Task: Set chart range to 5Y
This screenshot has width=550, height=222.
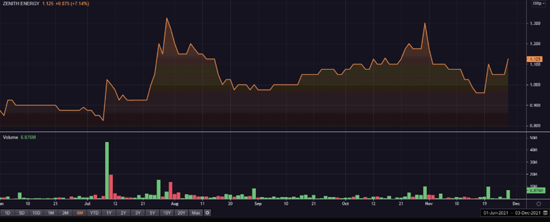Action: (152, 213)
